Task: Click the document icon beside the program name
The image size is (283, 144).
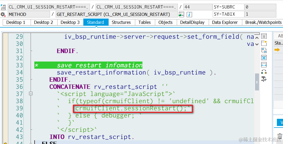Action: tap(3, 7)
